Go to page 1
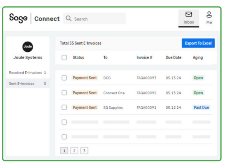This screenshot has width=226, height=166. (64, 151)
